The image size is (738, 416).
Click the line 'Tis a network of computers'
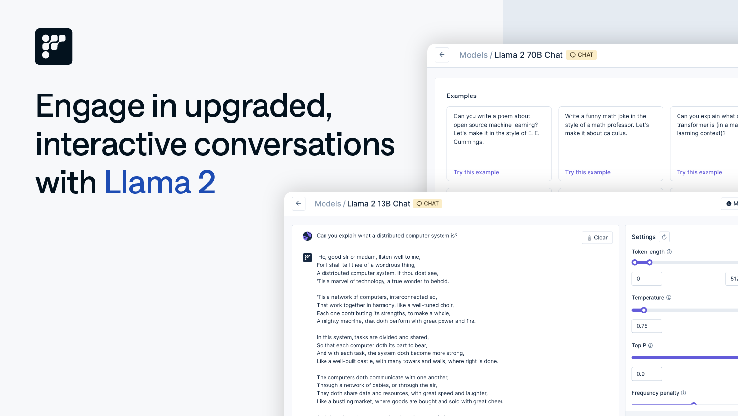pos(377,297)
